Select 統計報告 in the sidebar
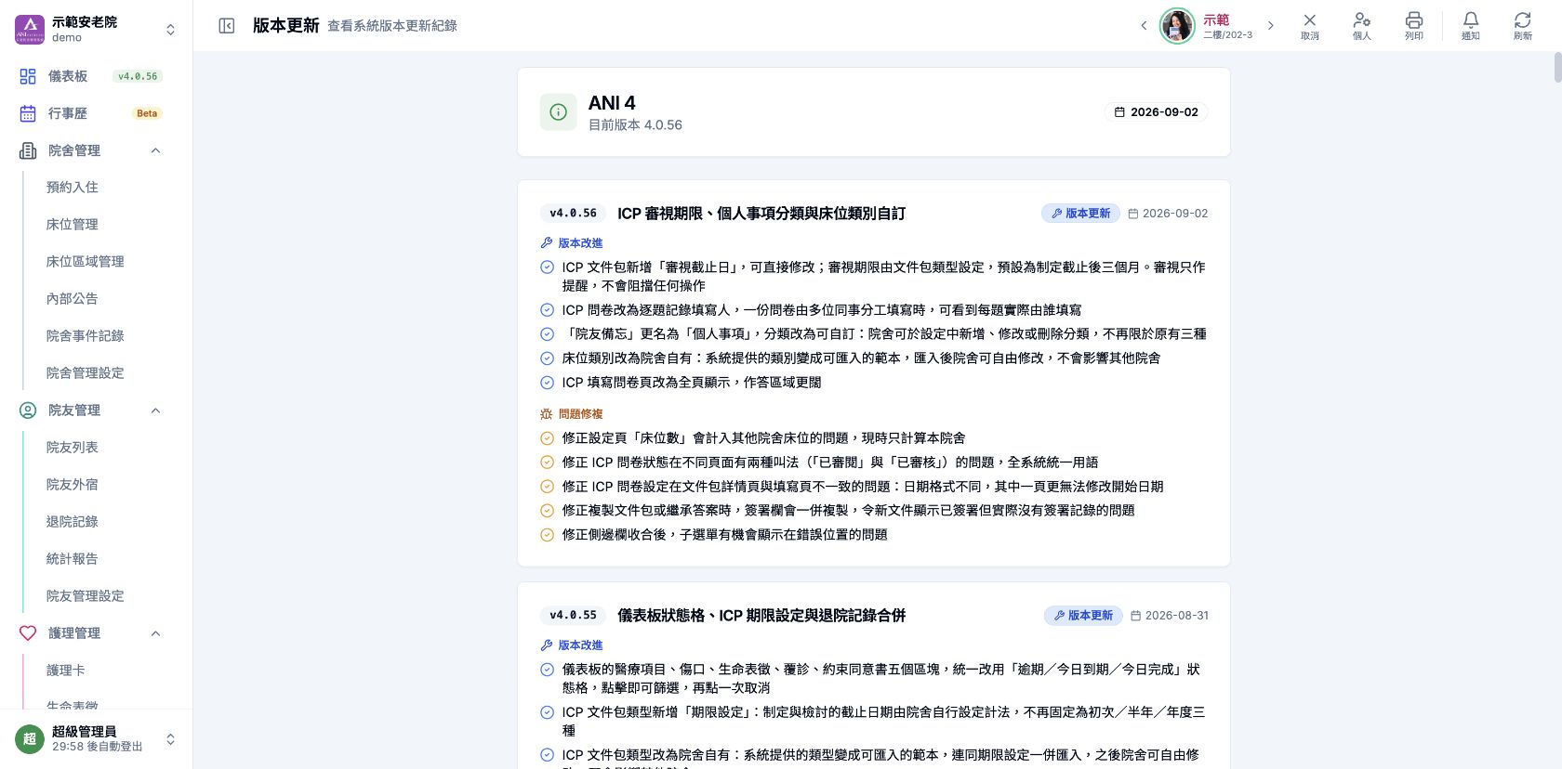The image size is (1562, 769). click(73, 559)
